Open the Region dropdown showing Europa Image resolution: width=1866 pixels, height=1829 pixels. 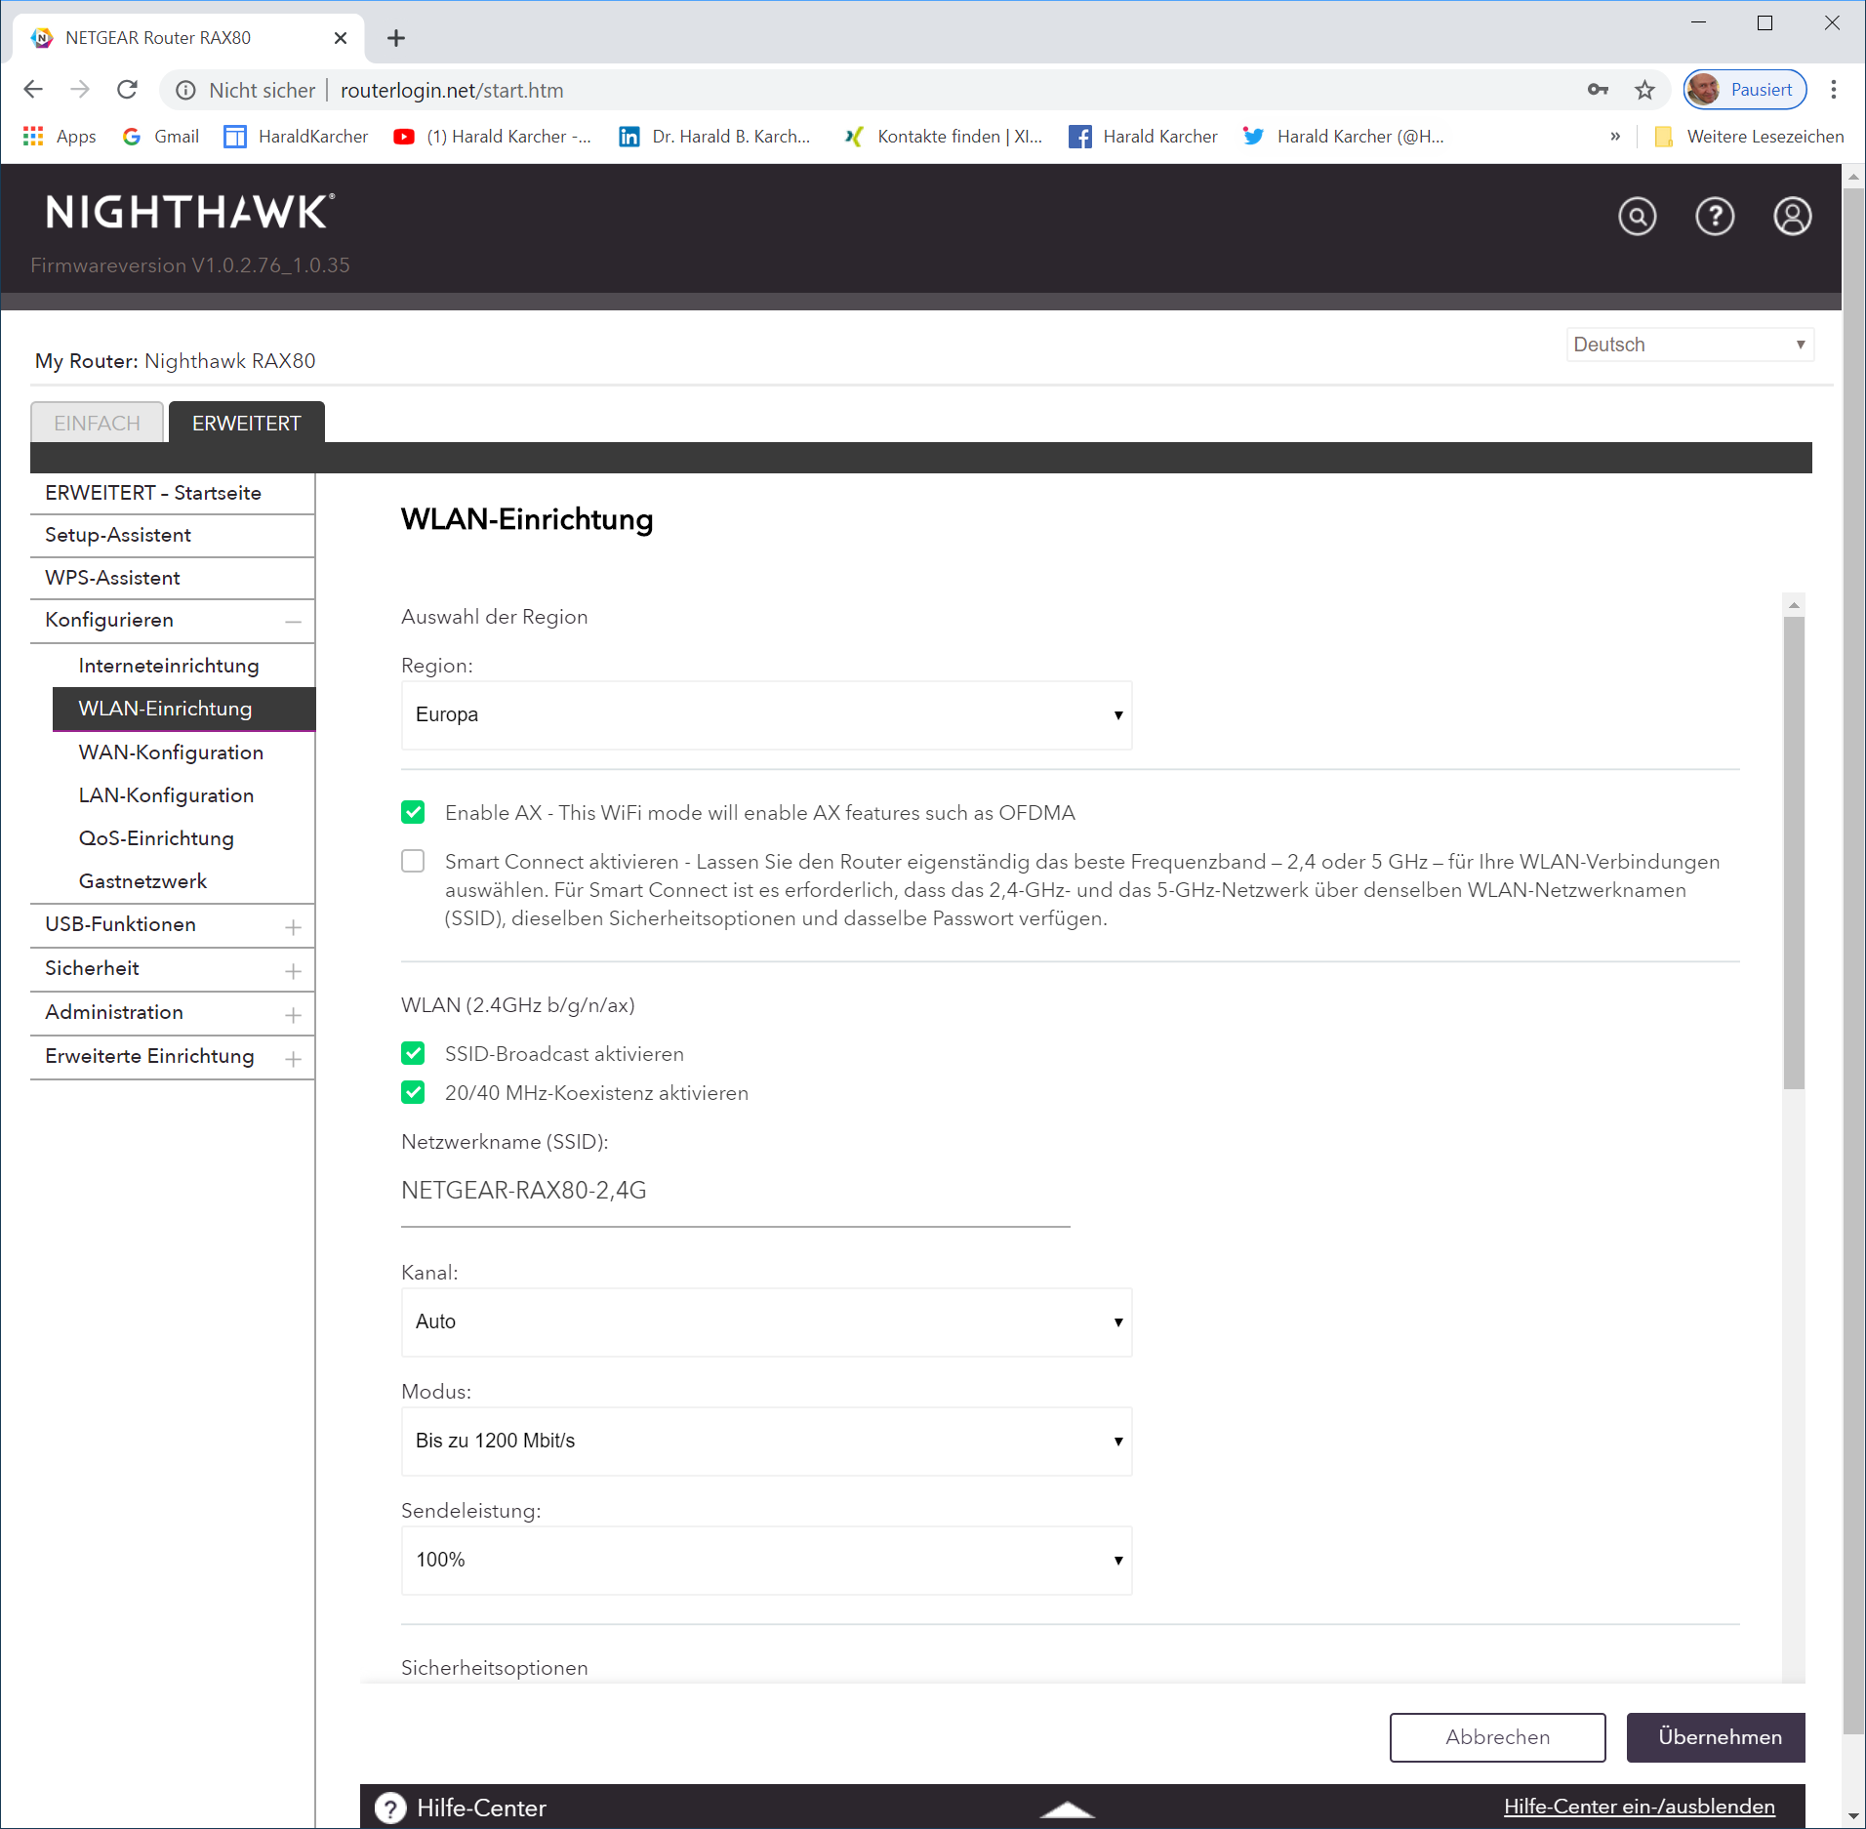click(x=766, y=714)
